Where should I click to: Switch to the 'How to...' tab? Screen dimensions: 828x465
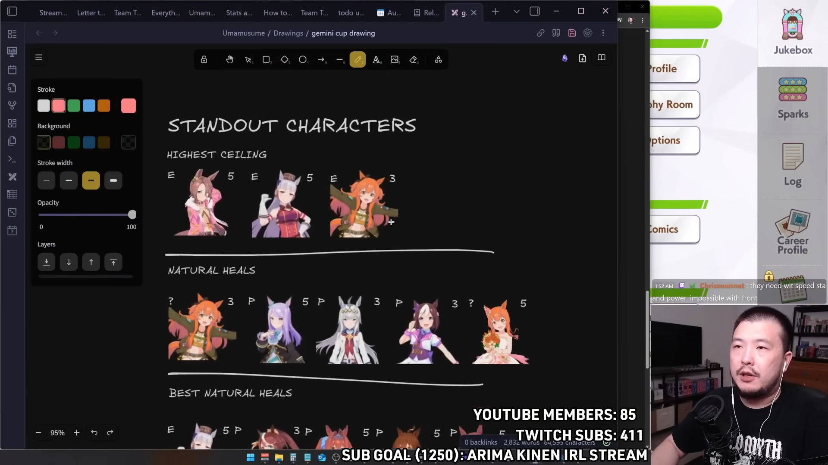click(278, 13)
